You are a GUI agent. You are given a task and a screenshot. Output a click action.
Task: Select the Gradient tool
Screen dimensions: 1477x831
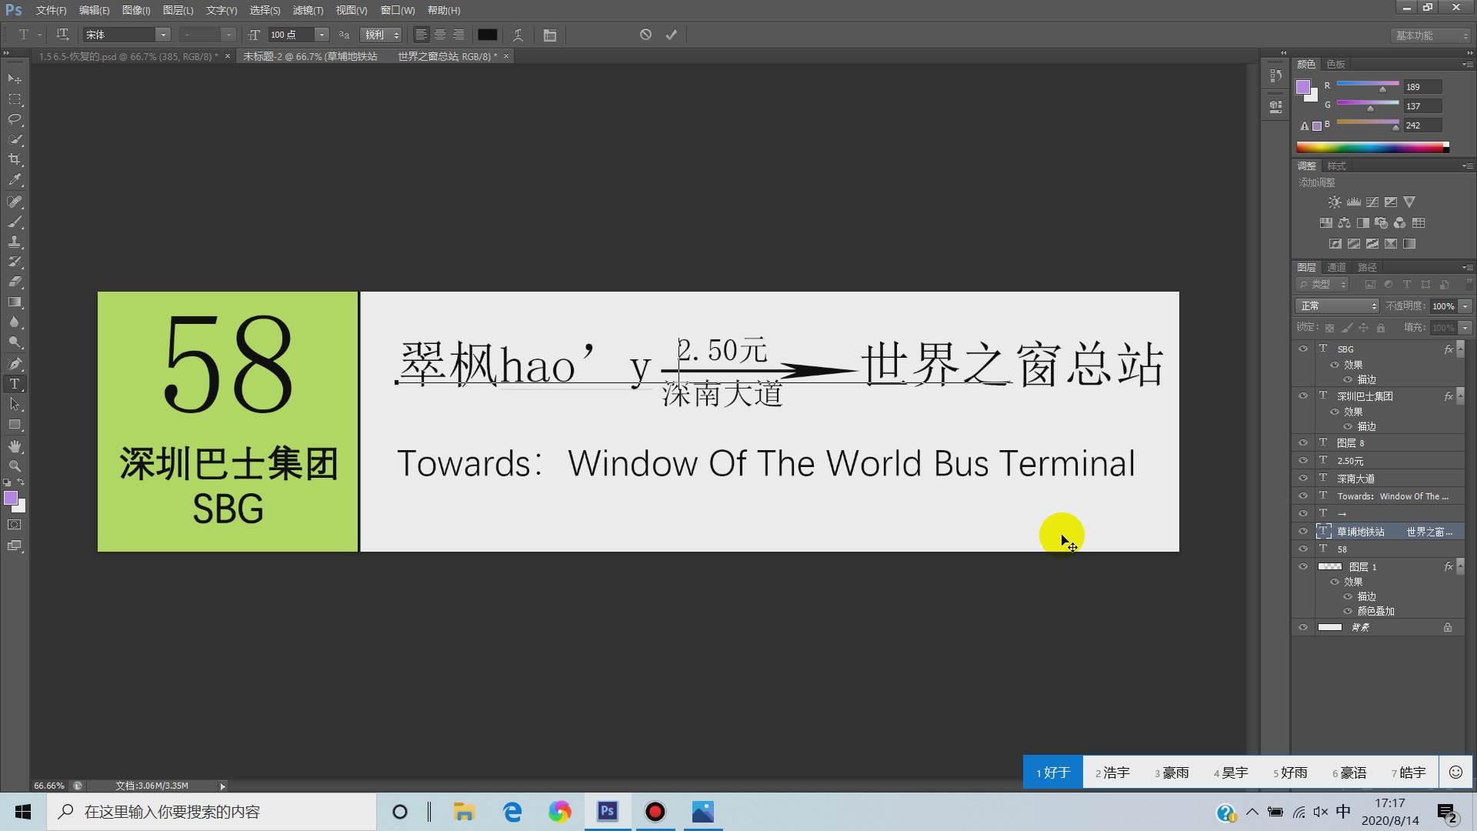pyautogui.click(x=15, y=302)
